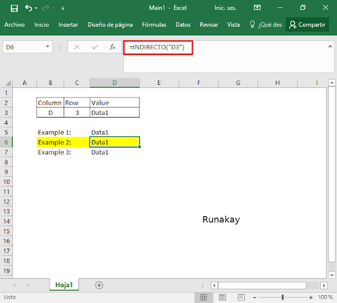The width and height of the screenshot is (337, 303).
Task: Click the Redo arrow icon
Action: click(46, 8)
